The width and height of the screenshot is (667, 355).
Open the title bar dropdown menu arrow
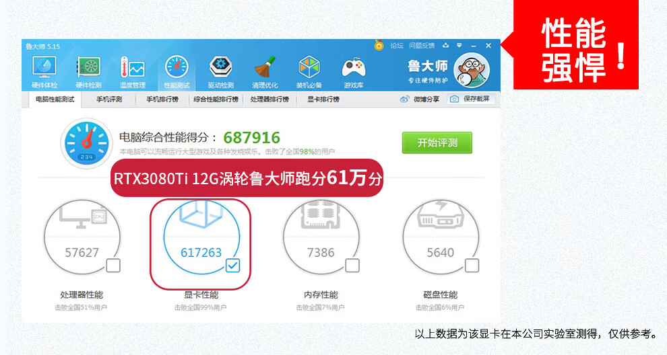459,45
